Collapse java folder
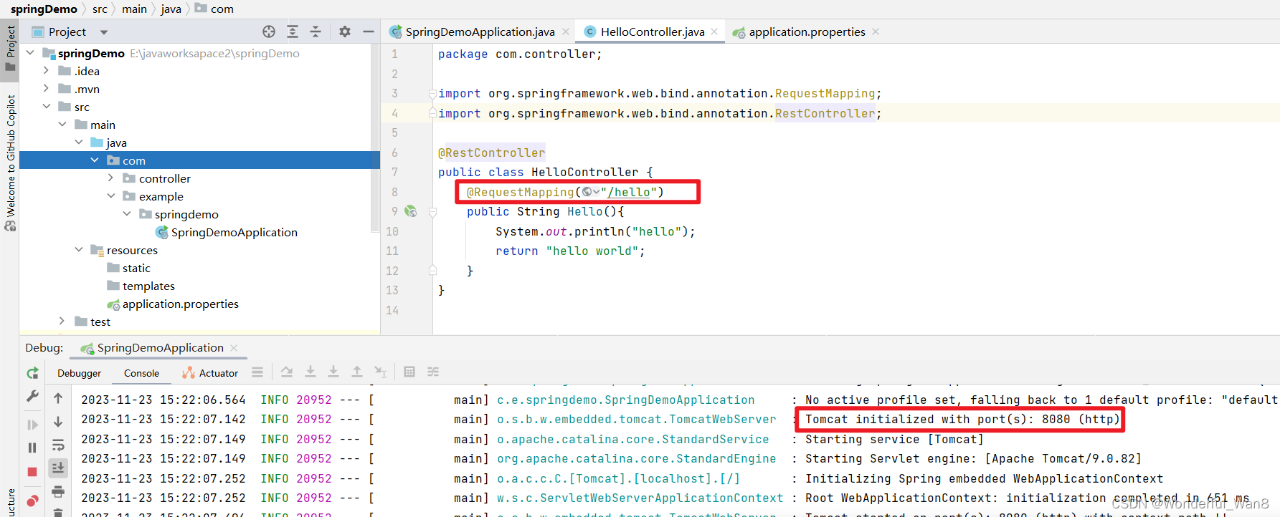 click(79, 142)
